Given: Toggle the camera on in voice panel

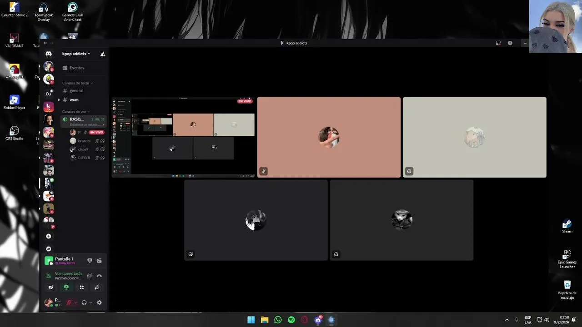Looking at the screenshot, I should 51,287.
